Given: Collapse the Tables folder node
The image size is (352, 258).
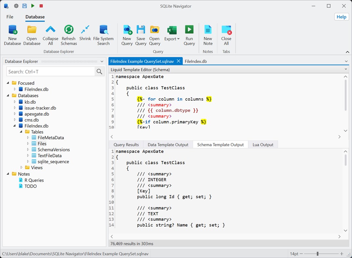Looking at the screenshot, I should (21, 132).
